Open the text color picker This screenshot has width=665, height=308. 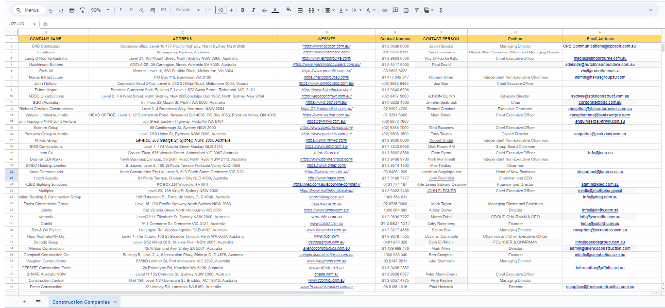click(275, 10)
